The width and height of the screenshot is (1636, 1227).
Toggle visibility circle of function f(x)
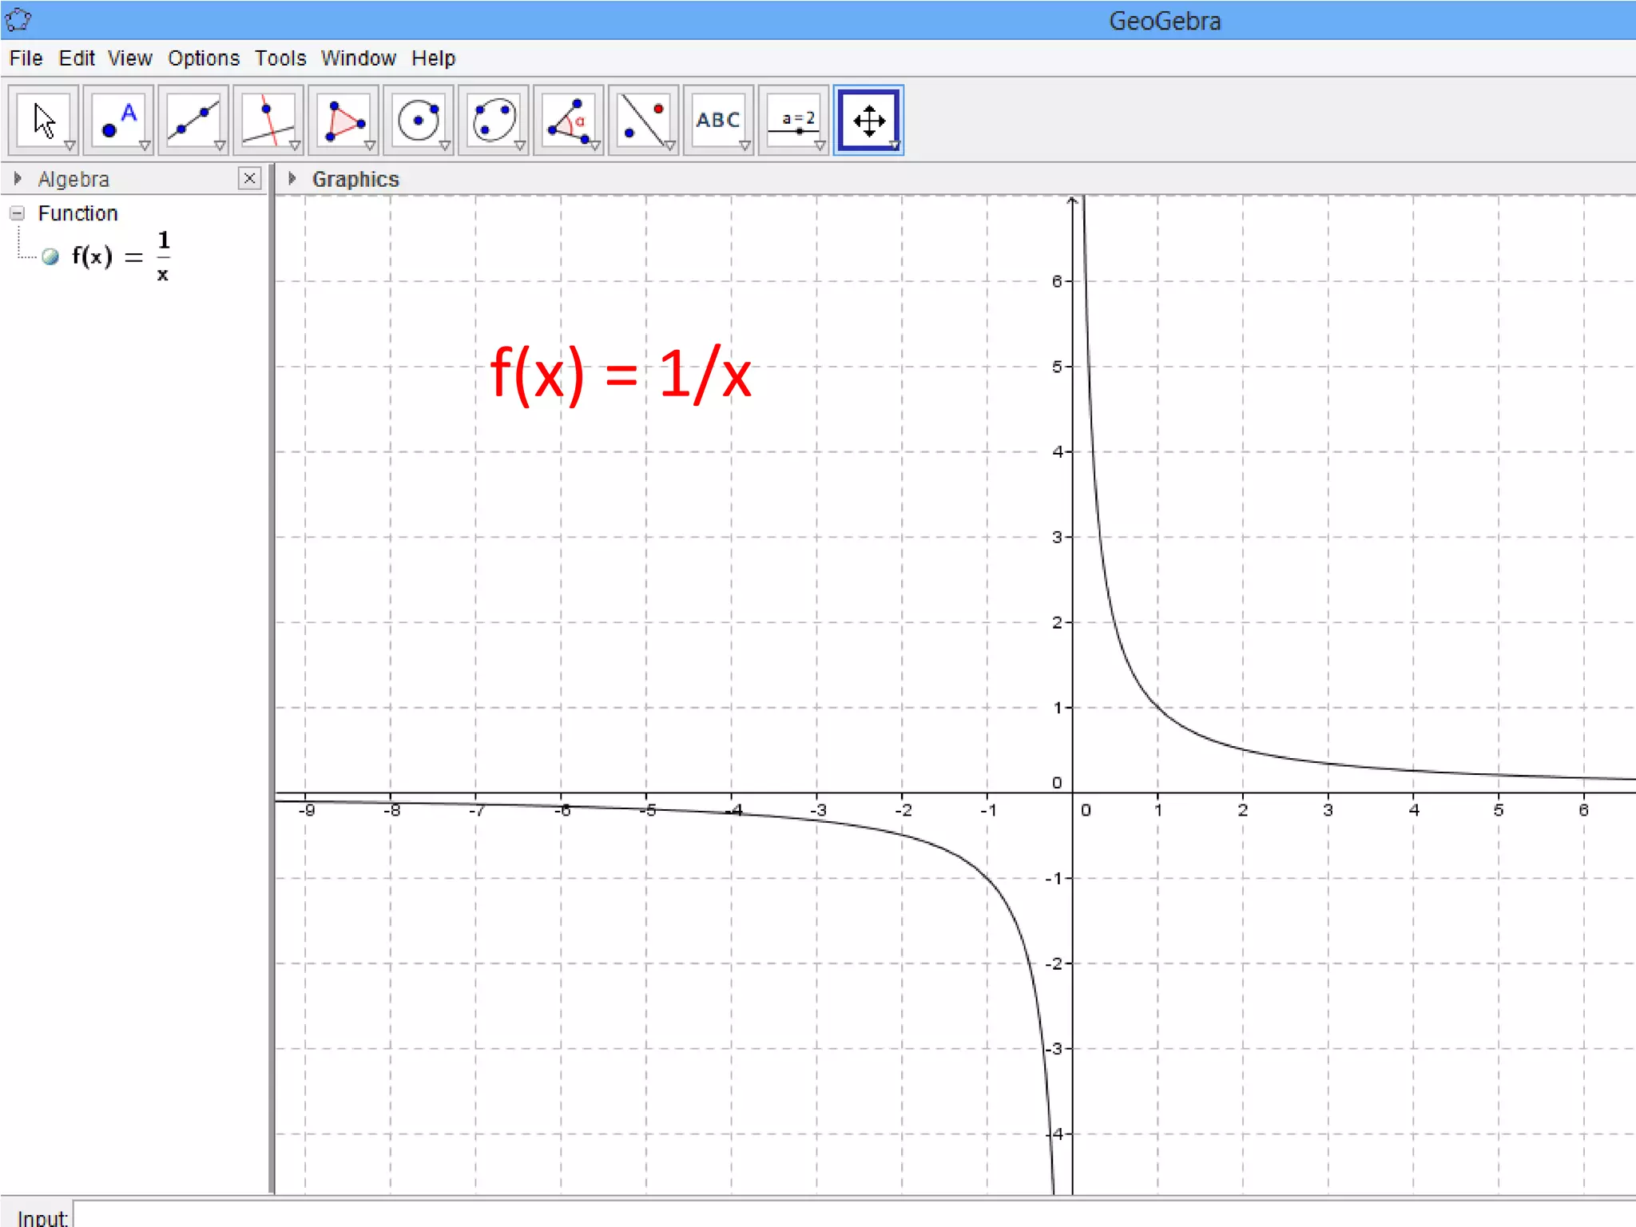tap(50, 256)
